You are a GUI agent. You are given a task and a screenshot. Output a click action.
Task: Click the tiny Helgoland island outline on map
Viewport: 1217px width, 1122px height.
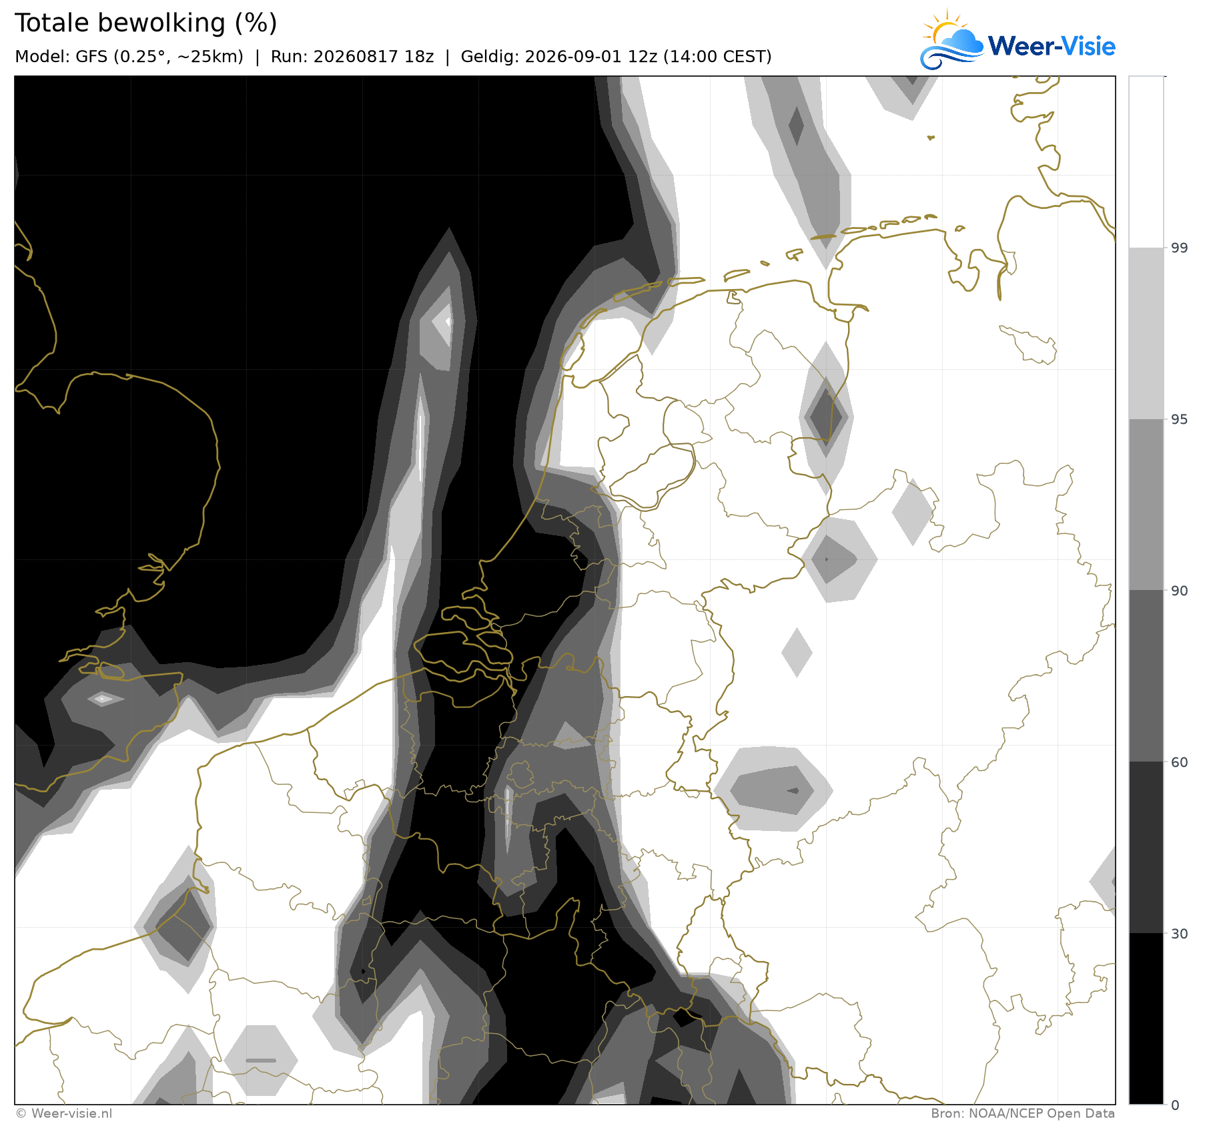click(931, 137)
